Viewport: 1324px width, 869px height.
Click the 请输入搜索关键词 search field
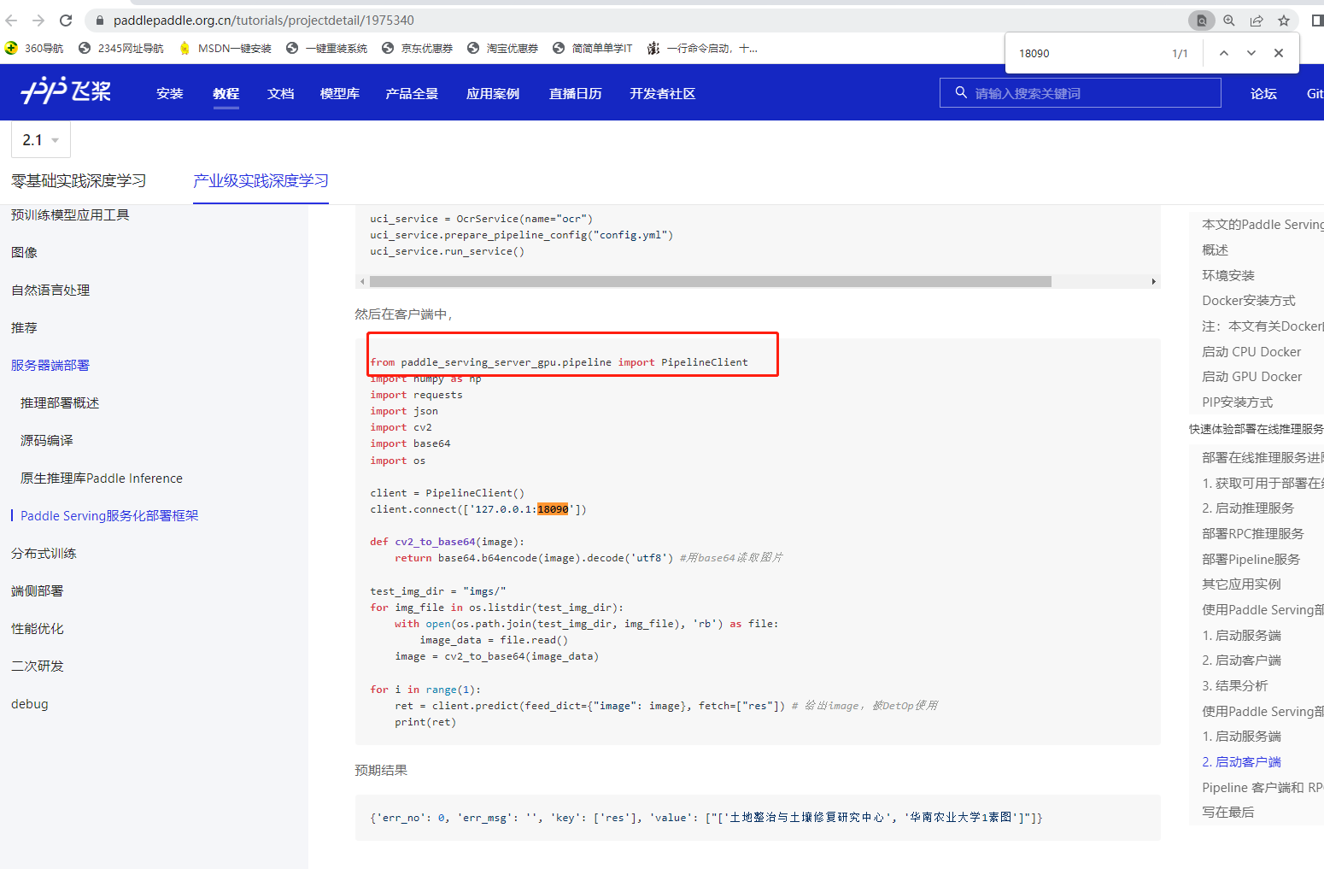[x=1081, y=92]
